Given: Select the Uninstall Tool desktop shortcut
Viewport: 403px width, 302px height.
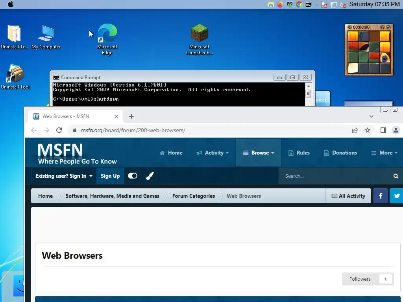Looking at the screenshot, I should [15, 77].
